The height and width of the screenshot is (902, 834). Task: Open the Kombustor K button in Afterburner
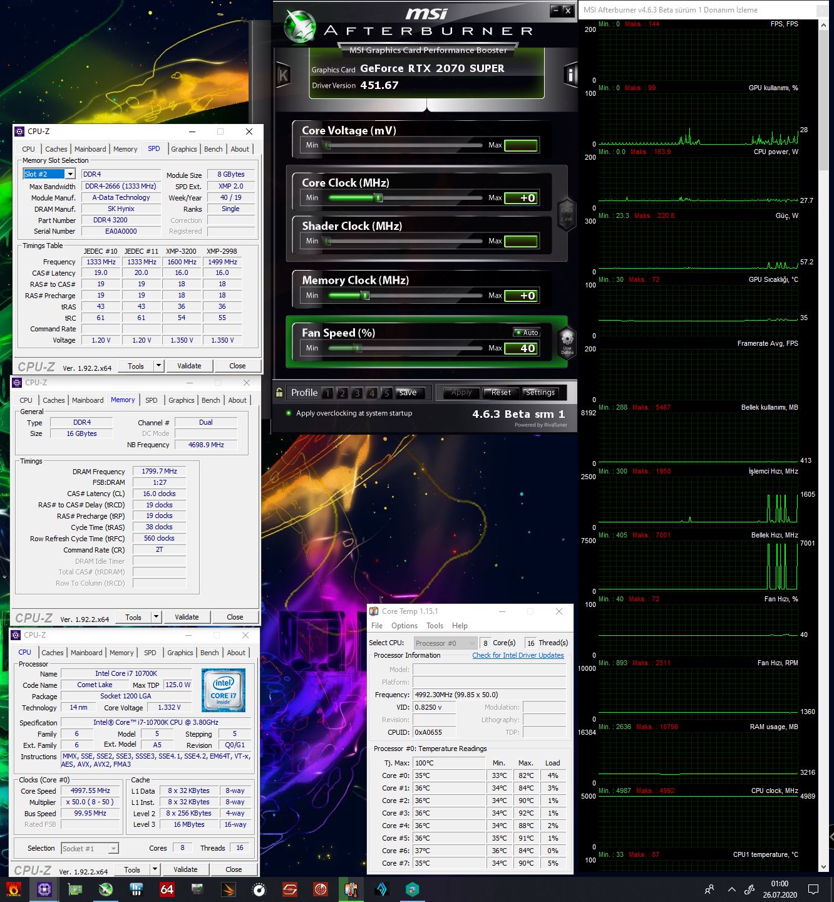(283, 76)
